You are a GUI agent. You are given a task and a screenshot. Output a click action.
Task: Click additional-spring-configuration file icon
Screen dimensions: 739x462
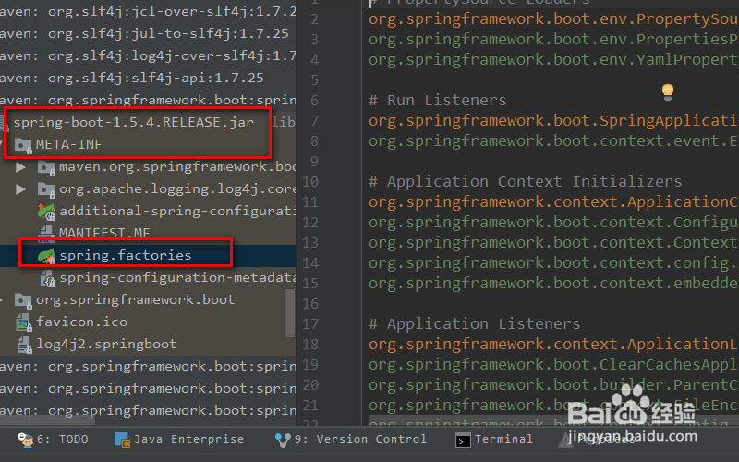click(x=47, y=212)
